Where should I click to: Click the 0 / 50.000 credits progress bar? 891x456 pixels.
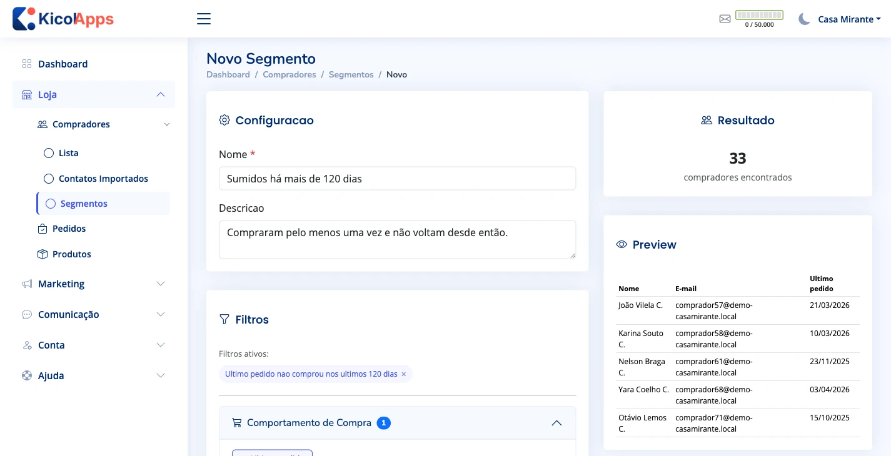click(759, 15)
